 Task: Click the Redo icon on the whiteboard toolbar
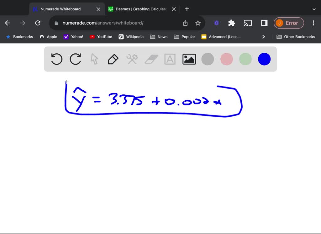tap(75, 59)
